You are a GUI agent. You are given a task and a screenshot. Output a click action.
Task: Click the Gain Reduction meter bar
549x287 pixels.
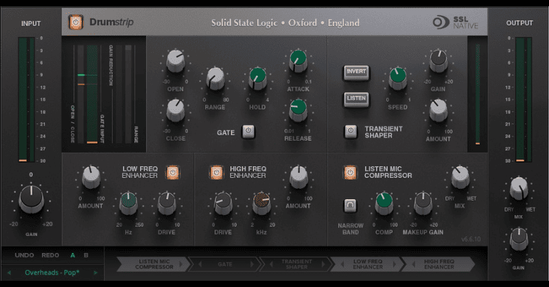pyautogui.click(x=118, y=94)
